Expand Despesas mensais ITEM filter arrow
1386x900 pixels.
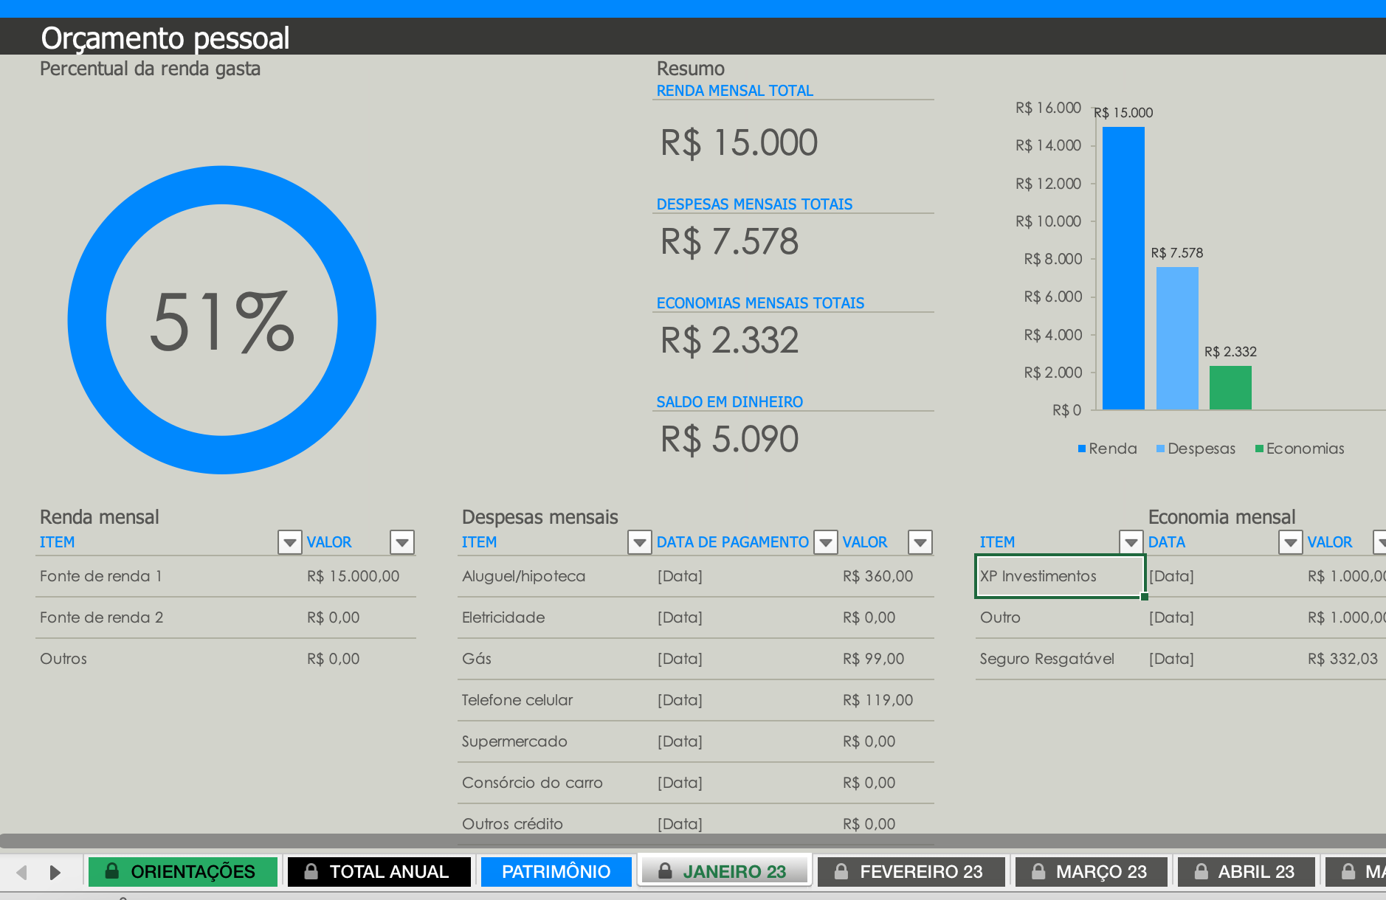639,542
